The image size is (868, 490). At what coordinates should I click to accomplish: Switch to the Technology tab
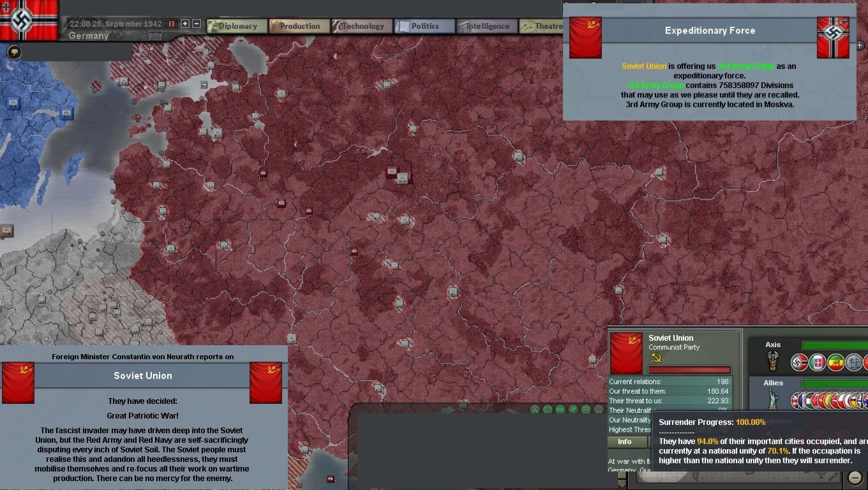(362, 26)
